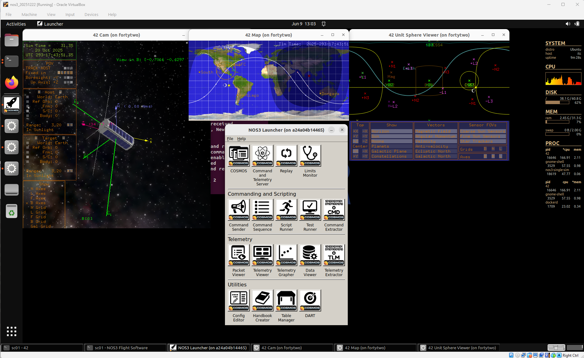This screenshot has width=584, height=358.
Task: Open the clock showing Jun 9 13:03
Action: pyautogui.click(x=304, y=24)
